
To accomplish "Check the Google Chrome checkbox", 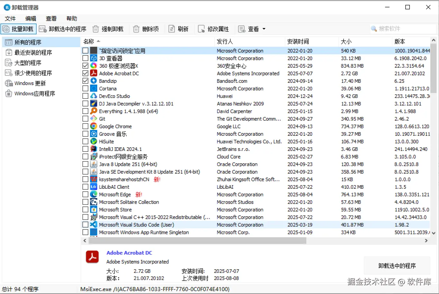I will point(85,126).
